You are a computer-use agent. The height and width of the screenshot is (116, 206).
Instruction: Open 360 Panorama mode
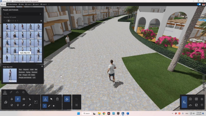tap(190, 105)
